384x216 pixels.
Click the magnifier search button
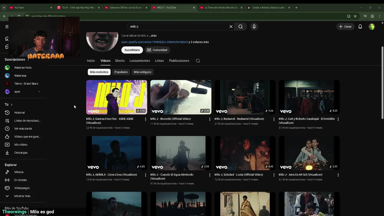click(241, 27)
